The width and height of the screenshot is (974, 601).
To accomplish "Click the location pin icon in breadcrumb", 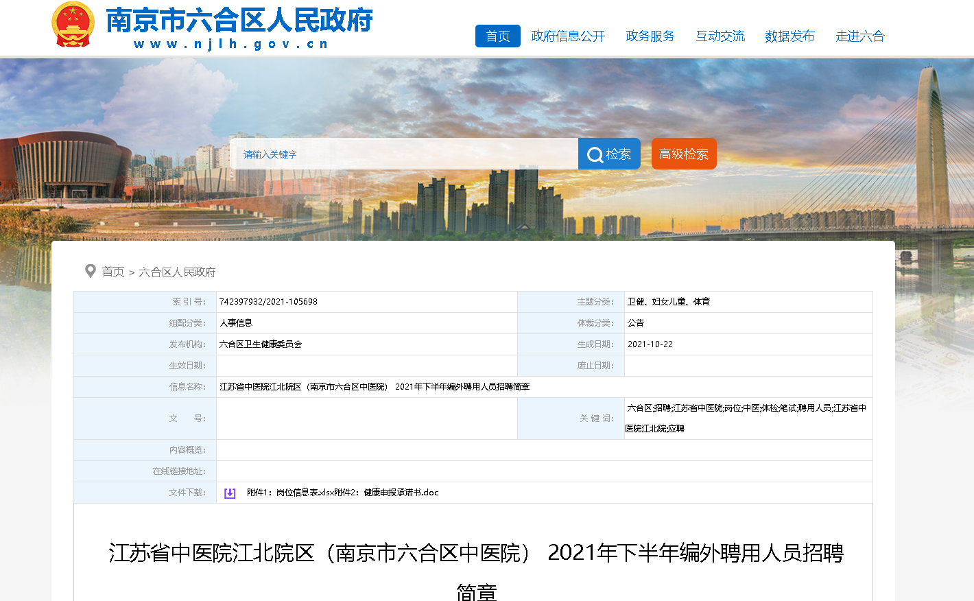I will coord(90,271).
